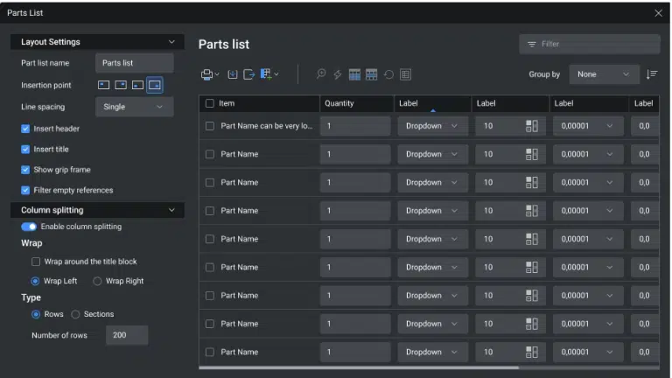Click the sort order icon beside Group by
Screen dimensions: 672x378
tap(651, 74)
